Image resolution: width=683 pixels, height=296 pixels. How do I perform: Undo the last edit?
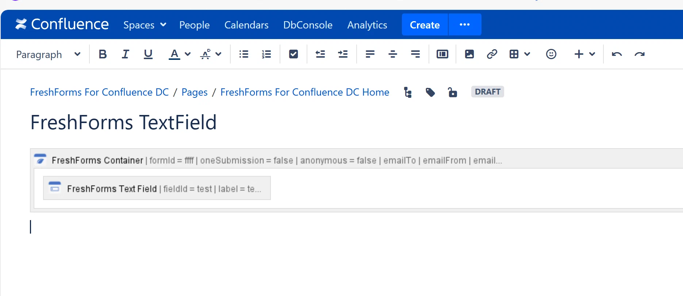pyautogui.click(x=617, y=54)
